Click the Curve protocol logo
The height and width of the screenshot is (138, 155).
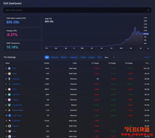[9, 74]
